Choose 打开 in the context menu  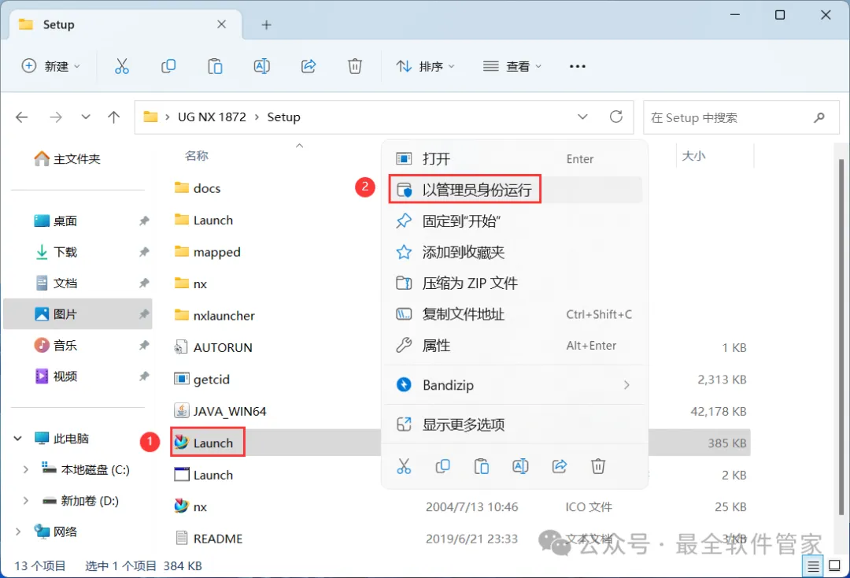(x=515, y=159)
